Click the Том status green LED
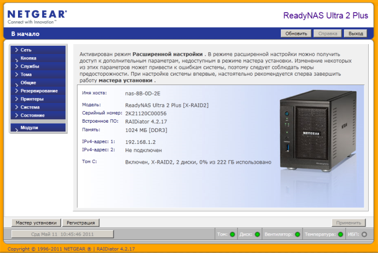Screen dimensions: 378x253 (x=232, y=234)
